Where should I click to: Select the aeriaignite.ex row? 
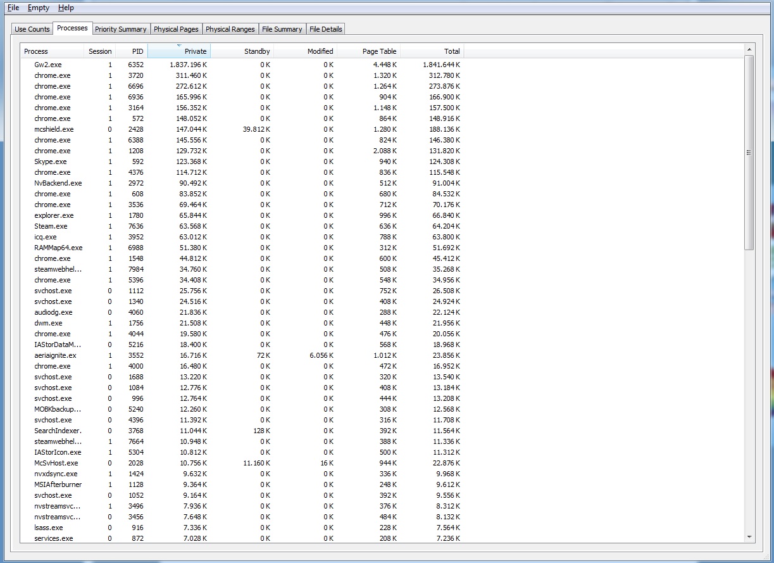coord(242,355)
